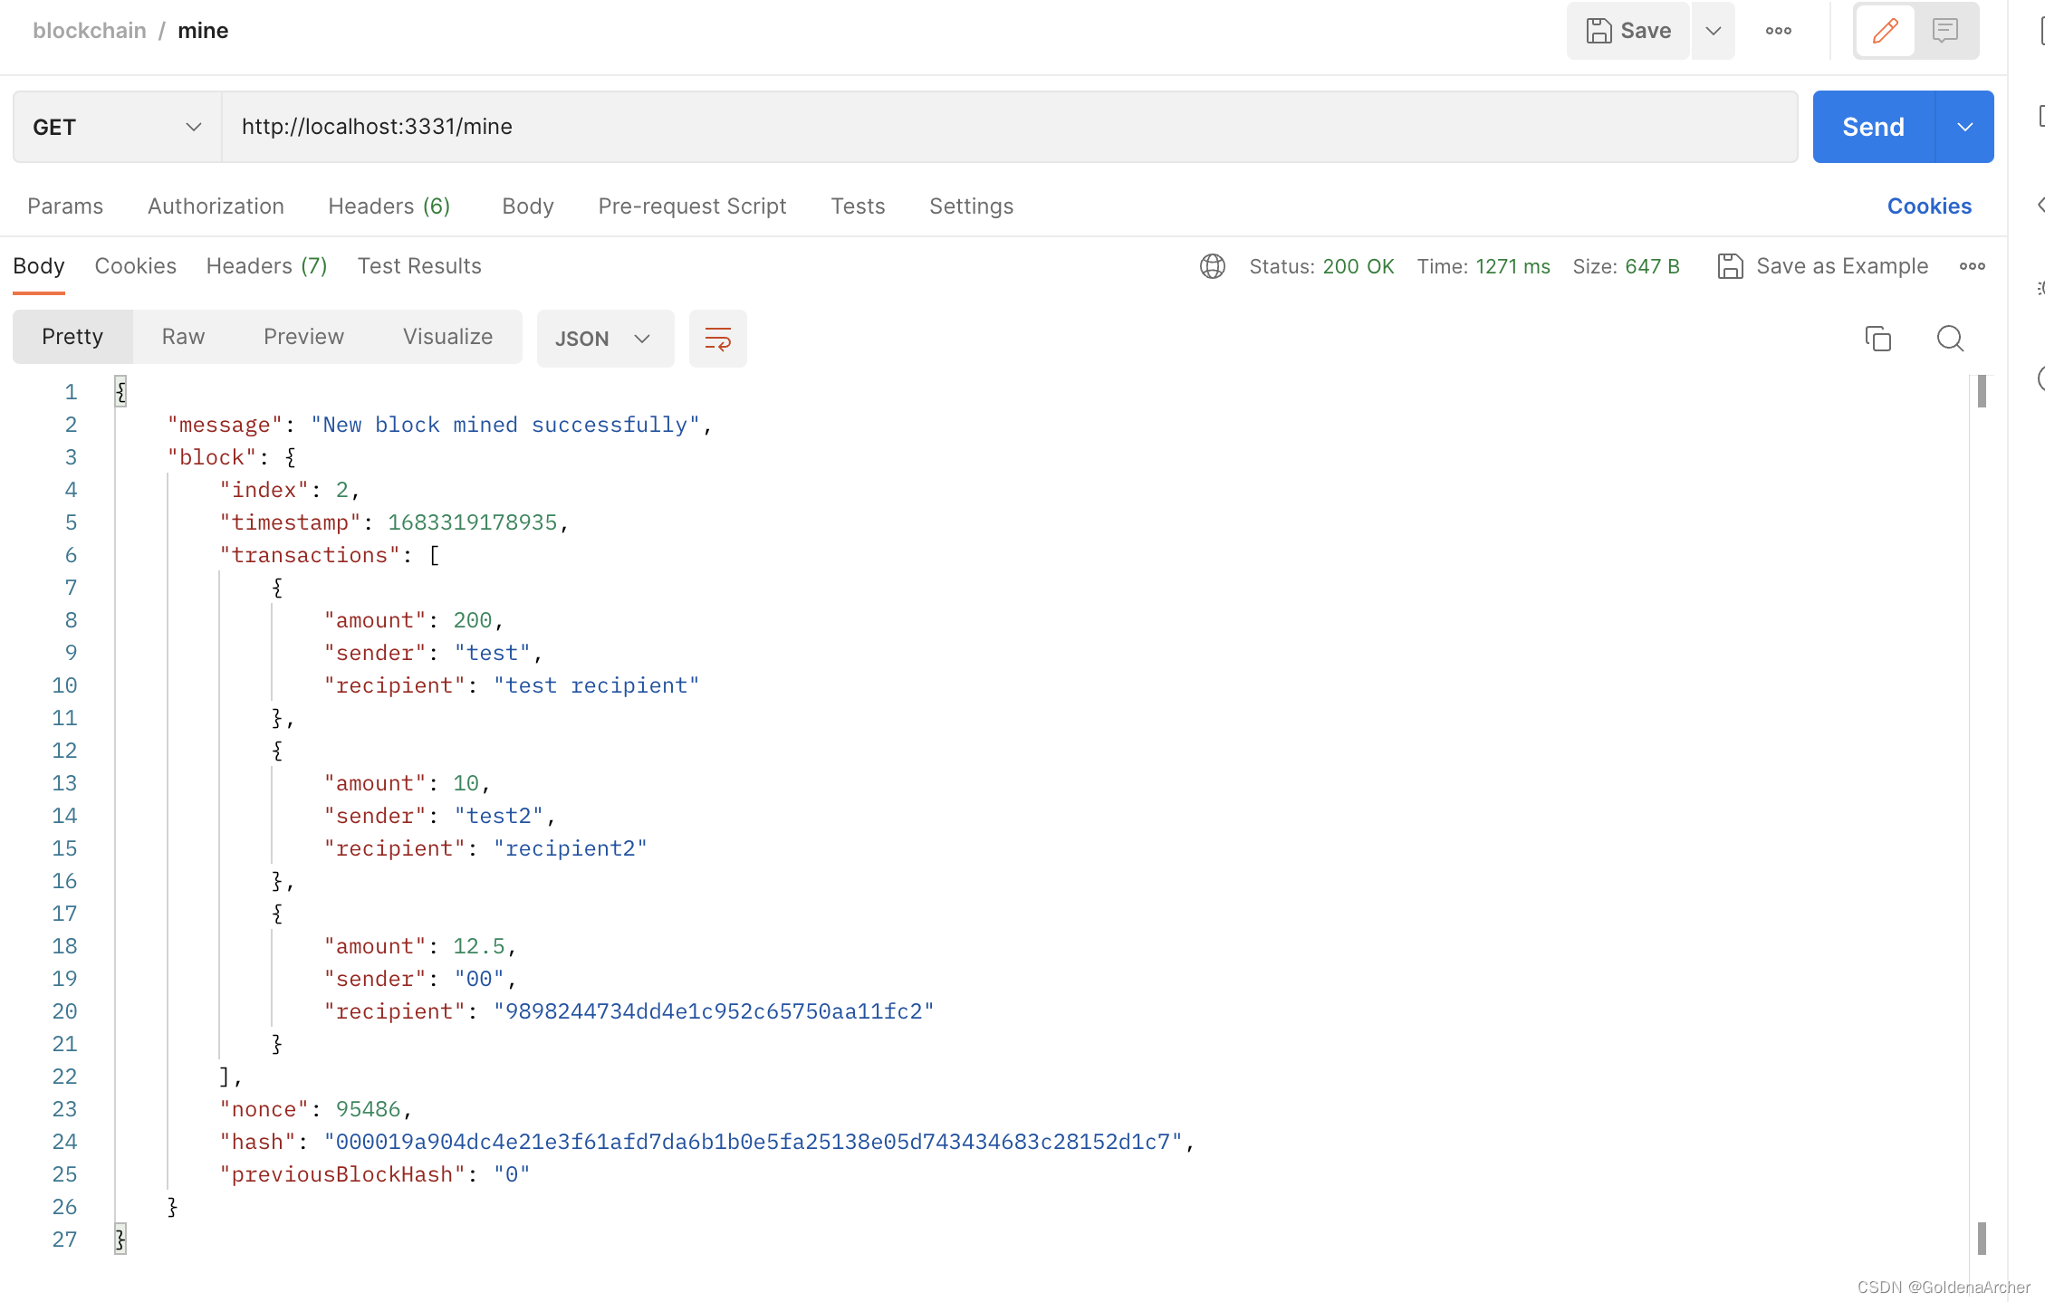
Task: Switch to the Preview response view
Action: tap(303, 337)
